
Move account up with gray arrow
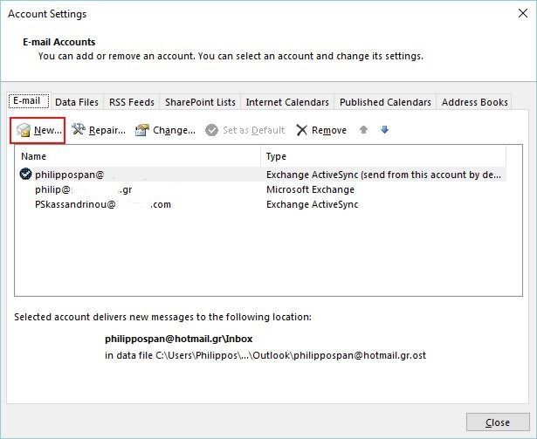point(364,130)
